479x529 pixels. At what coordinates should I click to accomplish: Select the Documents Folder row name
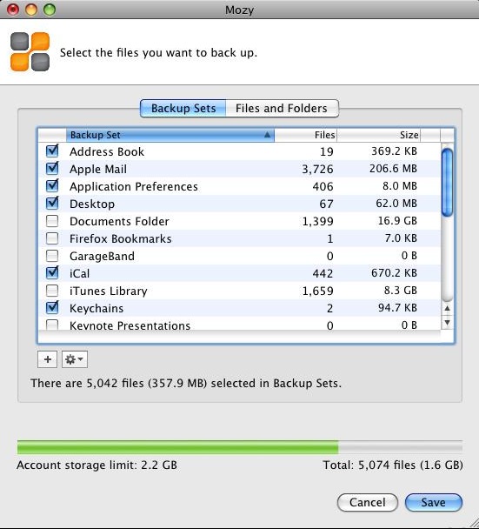119,221
